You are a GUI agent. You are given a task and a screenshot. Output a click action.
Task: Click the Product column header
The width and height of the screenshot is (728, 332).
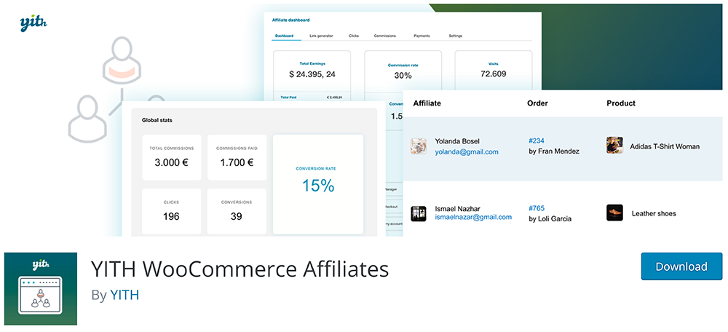[621, 103]
